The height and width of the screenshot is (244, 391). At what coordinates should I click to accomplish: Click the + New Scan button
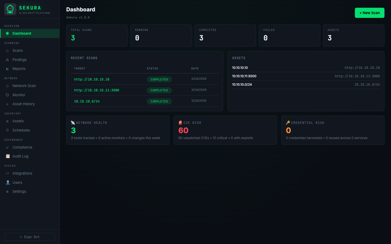(370, 13)
